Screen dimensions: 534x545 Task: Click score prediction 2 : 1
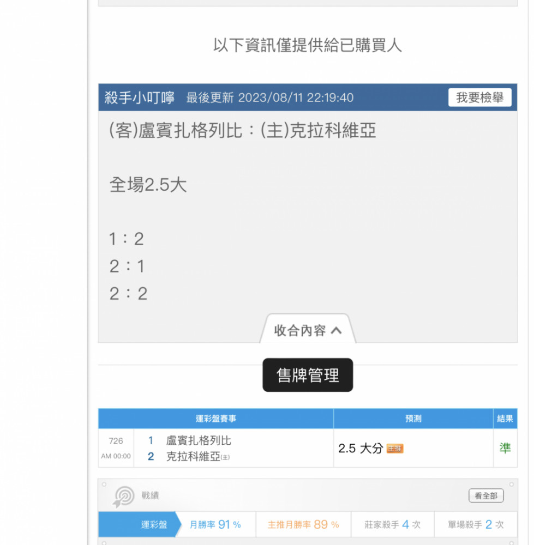point(127,267)
